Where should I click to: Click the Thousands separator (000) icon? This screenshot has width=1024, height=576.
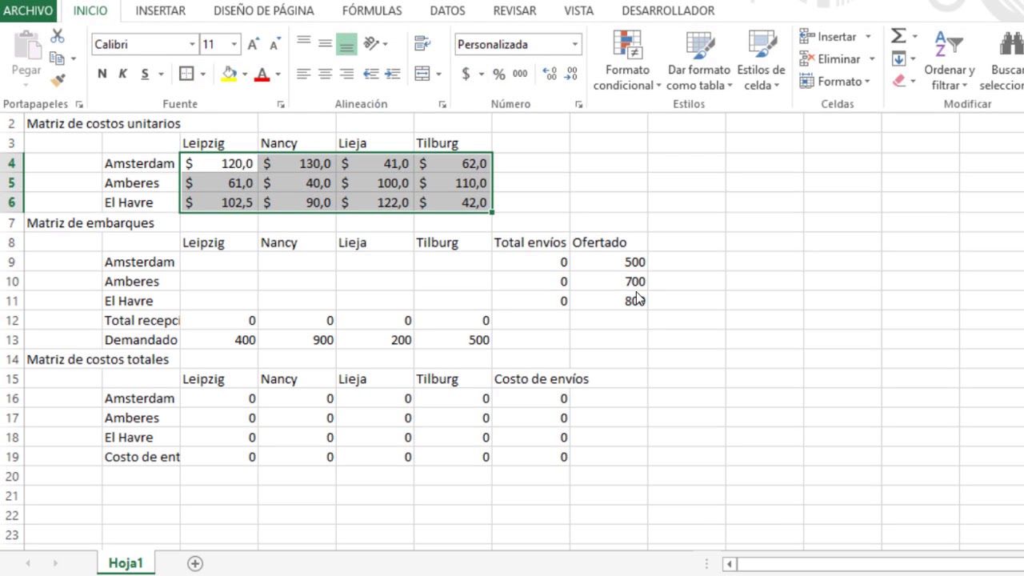[x=520, y=74]
